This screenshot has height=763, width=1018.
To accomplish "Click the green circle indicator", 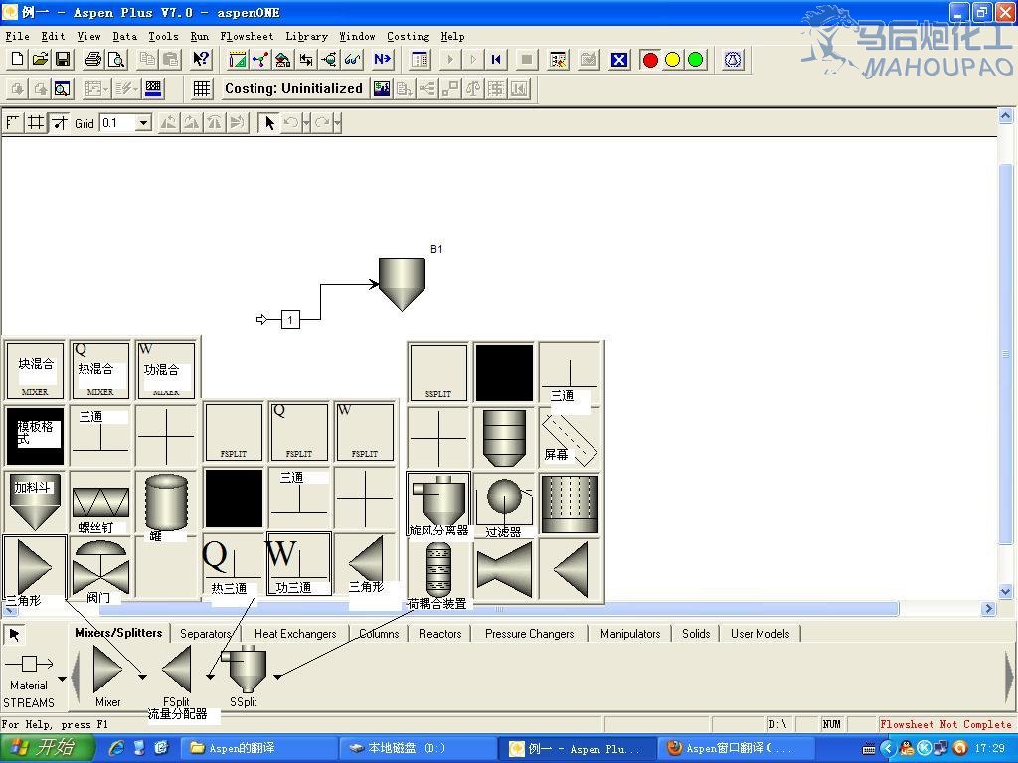I will pos(695,59).
